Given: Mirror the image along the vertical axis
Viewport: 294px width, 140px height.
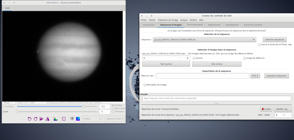Looking at the screenshot, I should (x=47, y=119).
